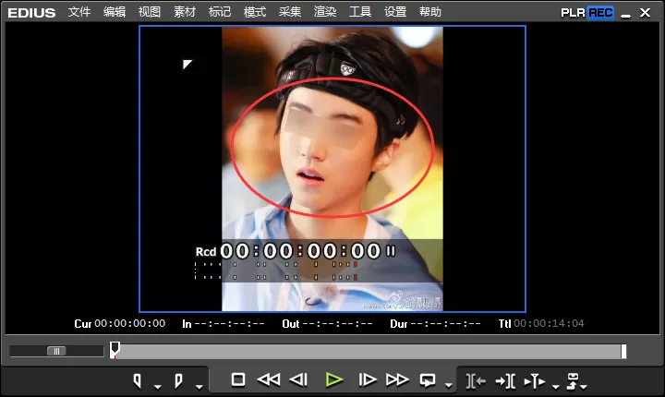Click the export icon
665x397 pixels.
click(573, 381)
